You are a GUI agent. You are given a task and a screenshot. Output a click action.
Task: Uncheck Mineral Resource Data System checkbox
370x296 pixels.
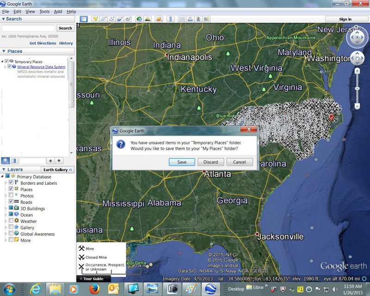point(9,67)
